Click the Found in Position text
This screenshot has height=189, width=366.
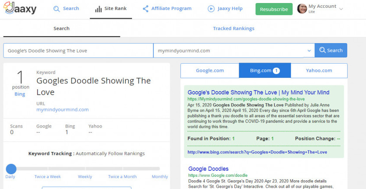(x=211, y=138)
